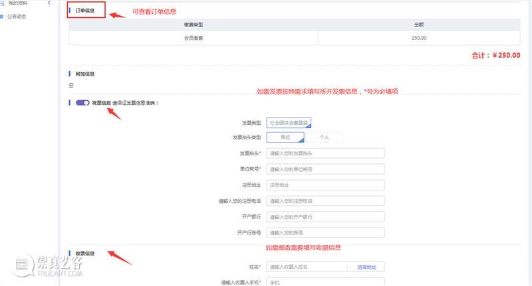Click the 订单信息 section heading
The height and width of the screenshot is (286, 532).
(x=85, y=11)
